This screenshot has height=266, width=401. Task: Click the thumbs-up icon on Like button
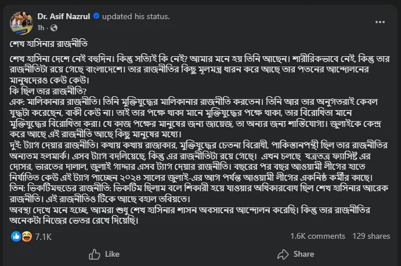click(95, 254)
